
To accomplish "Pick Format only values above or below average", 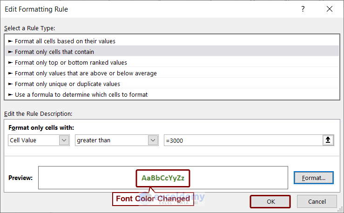I will click(86, 73).
